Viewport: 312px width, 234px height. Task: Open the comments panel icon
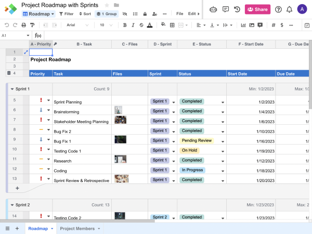[x=225, y=9]
